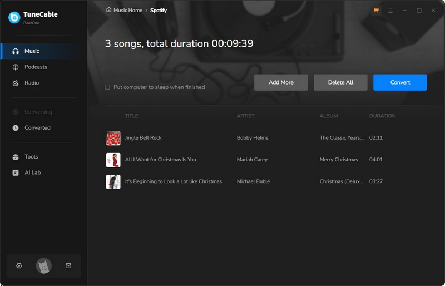
Task: Click artist Bobby Helms
Action: click(253, 138)
